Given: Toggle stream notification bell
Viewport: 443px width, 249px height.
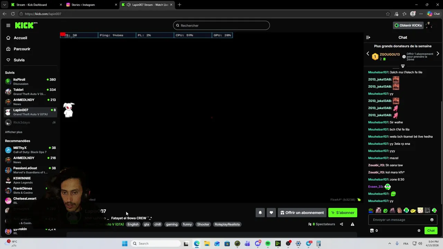Looking at the screenshot, I should (260, 213).
